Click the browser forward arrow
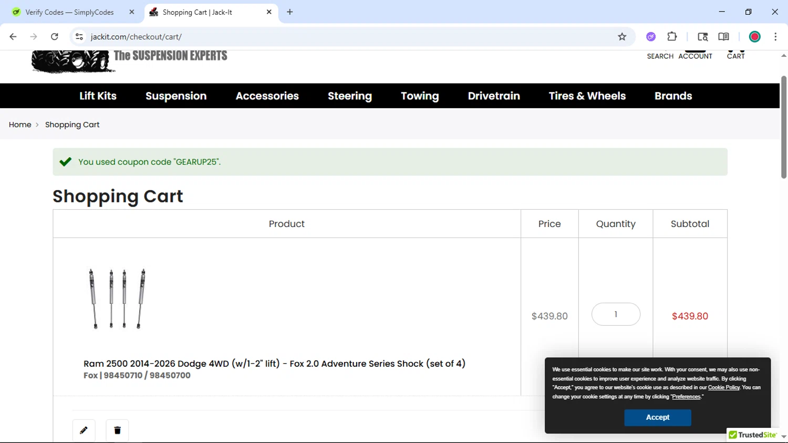 pyautogui.click(x=34, y=37)
